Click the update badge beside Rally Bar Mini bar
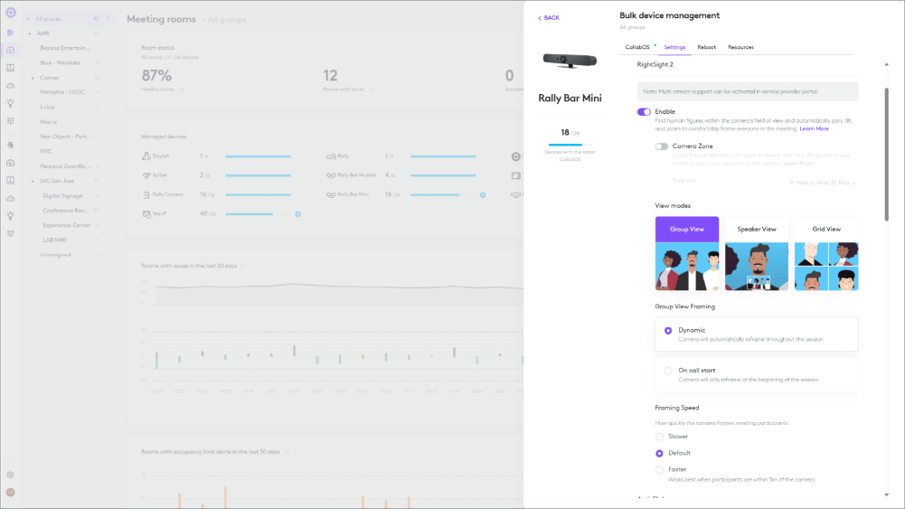This screenshot has height=509, width=905. (483, 195)
